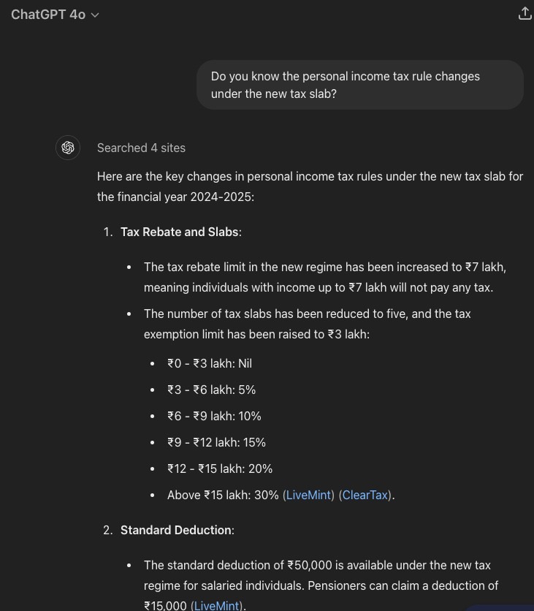
Task: Click the tax rebate ₹7 lakh bullet
Action: tap(324, 277)
